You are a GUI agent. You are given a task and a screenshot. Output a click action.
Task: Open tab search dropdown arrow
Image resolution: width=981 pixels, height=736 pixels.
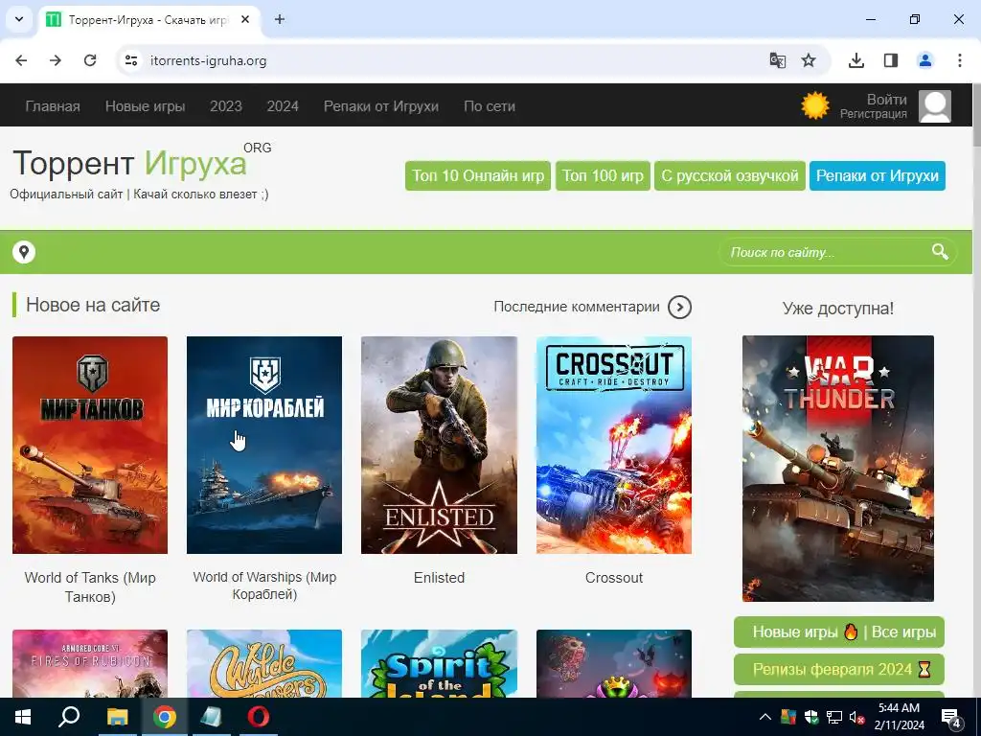coord(19,19)
